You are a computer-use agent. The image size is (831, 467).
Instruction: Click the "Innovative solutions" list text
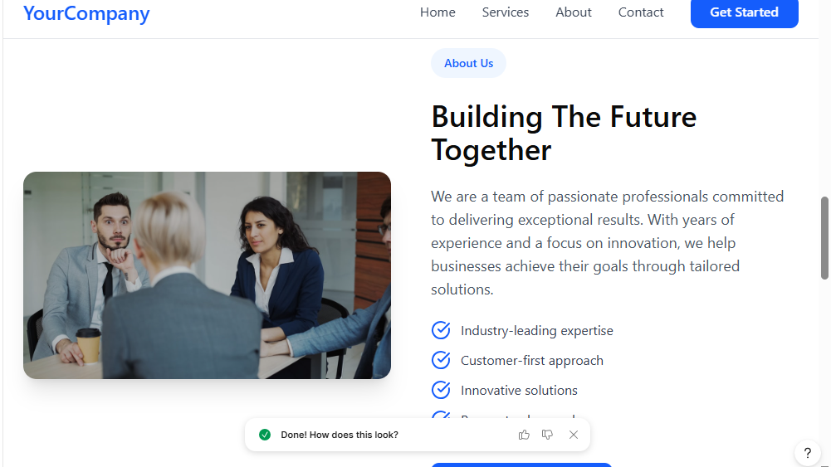tap(519, 390)
